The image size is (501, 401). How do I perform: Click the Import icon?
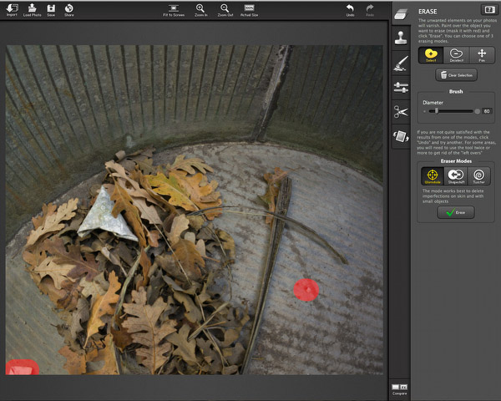click(x=13, y=10)
